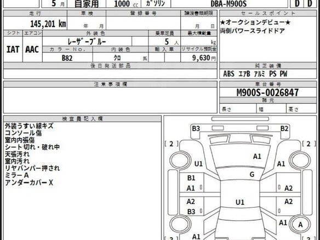Click the 長さ dimension label
The width and height of the screenshot is (320, 240).
click(x=226, y=110)
